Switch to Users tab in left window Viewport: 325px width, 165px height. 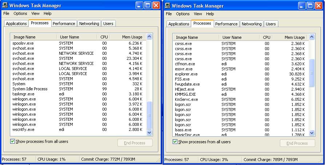[108, 24]
